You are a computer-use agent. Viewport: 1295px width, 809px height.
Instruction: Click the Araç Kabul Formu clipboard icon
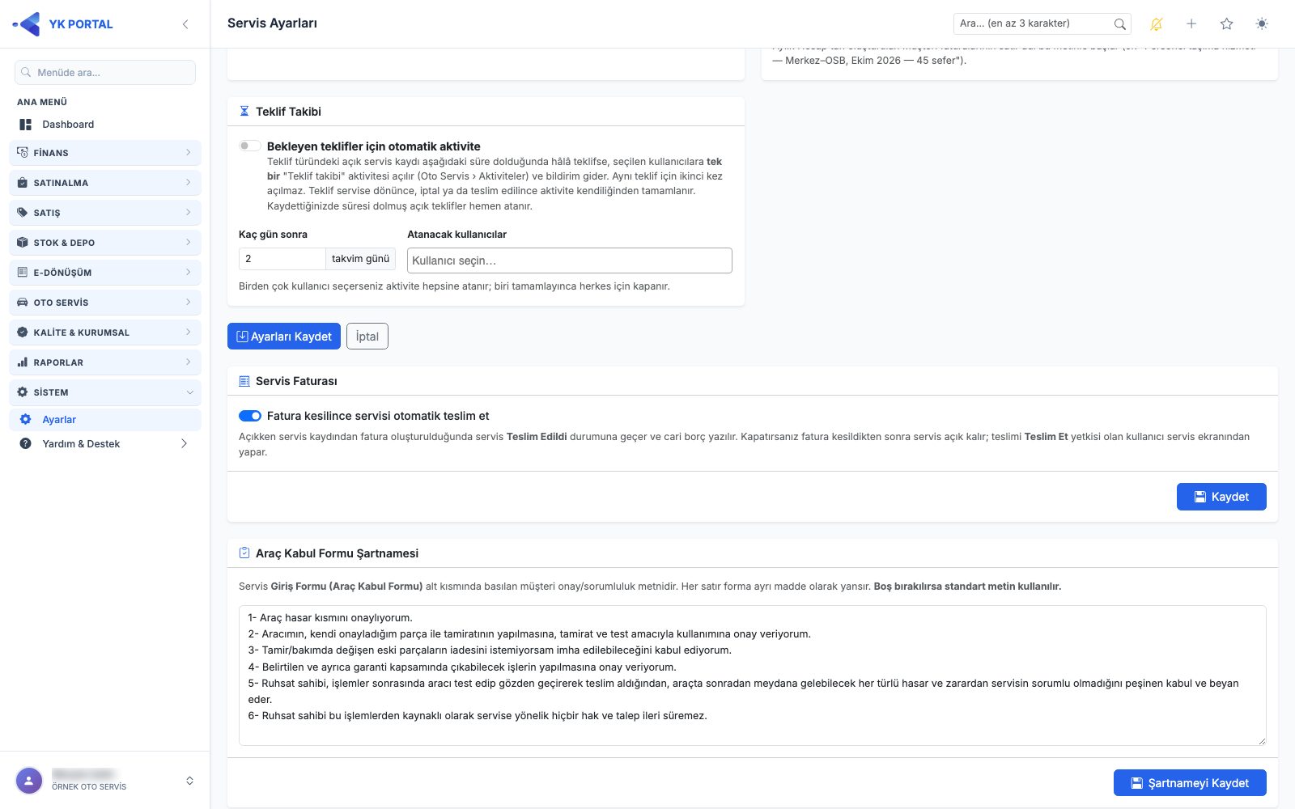(x=244, y=553)
